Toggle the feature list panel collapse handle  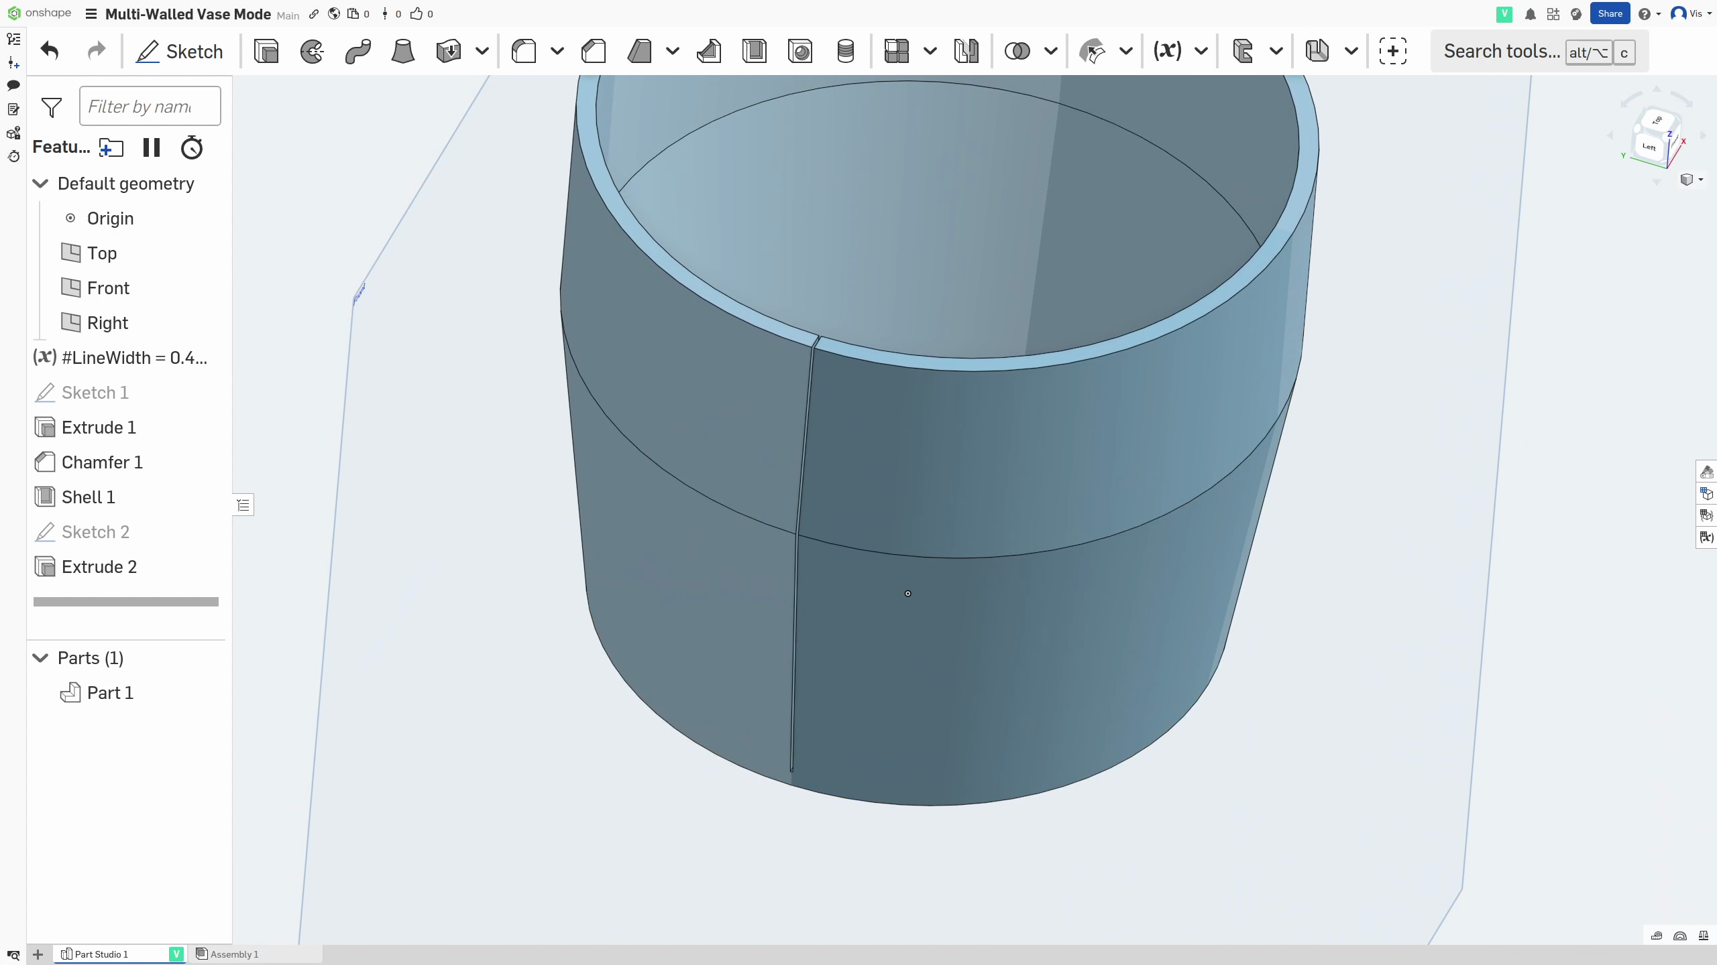[x=243, y=505]
